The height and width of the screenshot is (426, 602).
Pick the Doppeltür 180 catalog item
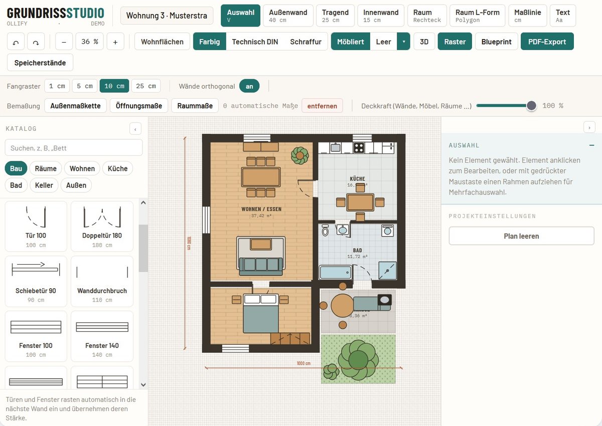(x=102, y=226)
